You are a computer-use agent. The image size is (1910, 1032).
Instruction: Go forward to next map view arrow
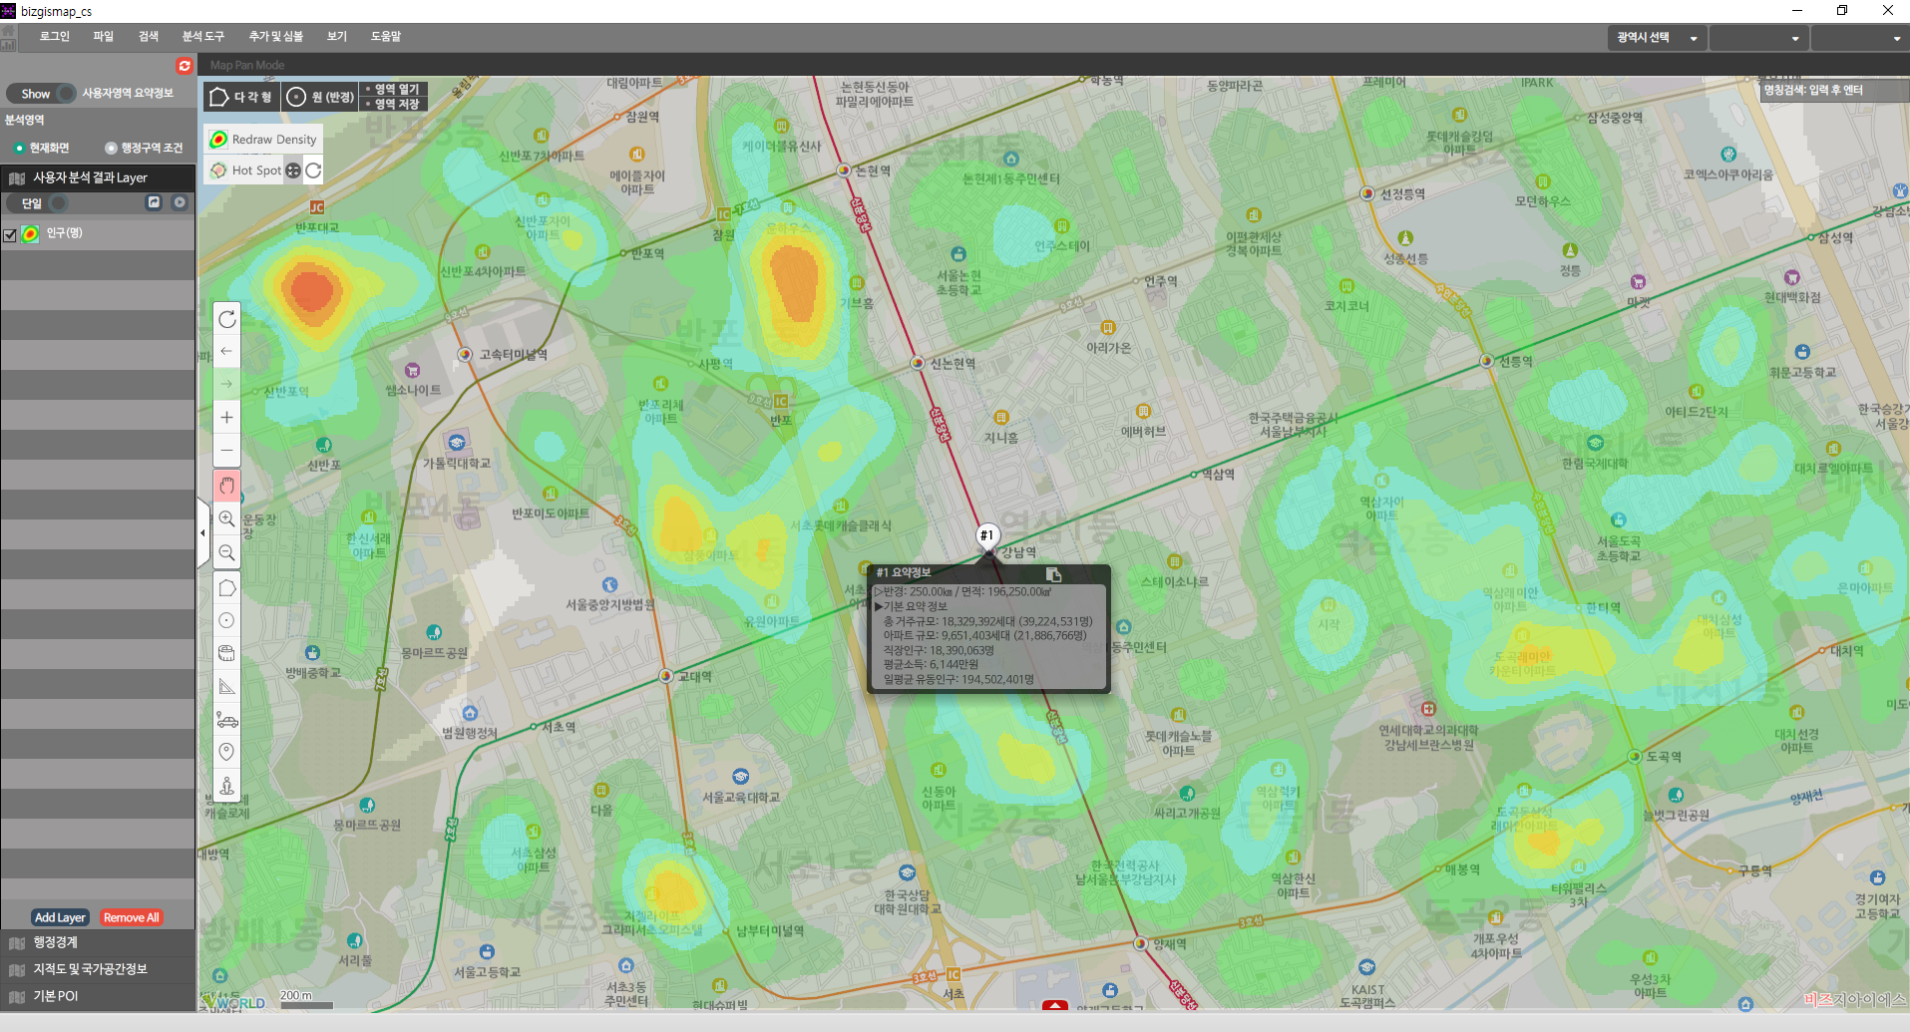[x=227, y=384]
